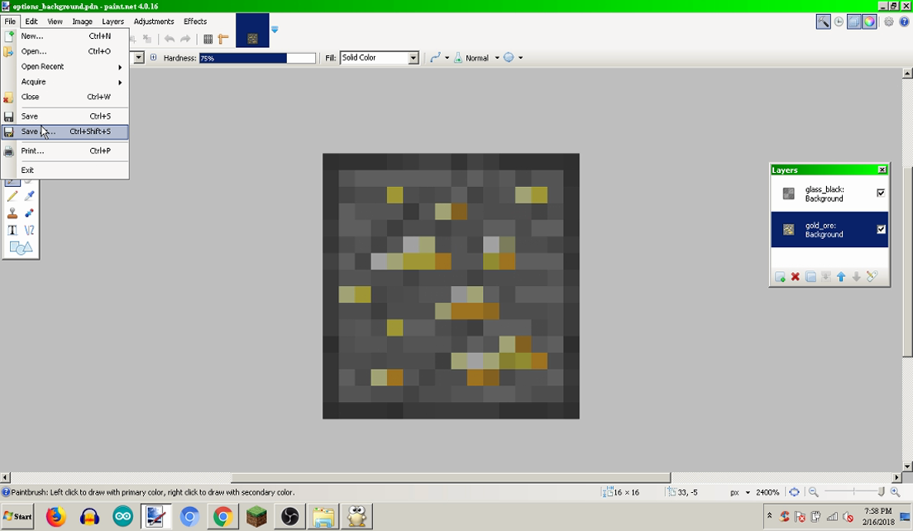The height and width of the screenshot is (531, 913).
Task: Show hidden system tray icons
Action: 769,516
